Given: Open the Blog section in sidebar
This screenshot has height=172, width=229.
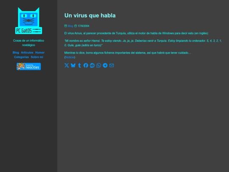Looking at the screenshot, I should click(x=16, y=53).
